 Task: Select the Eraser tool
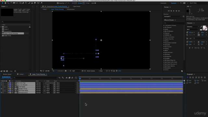tap(35, 3)
